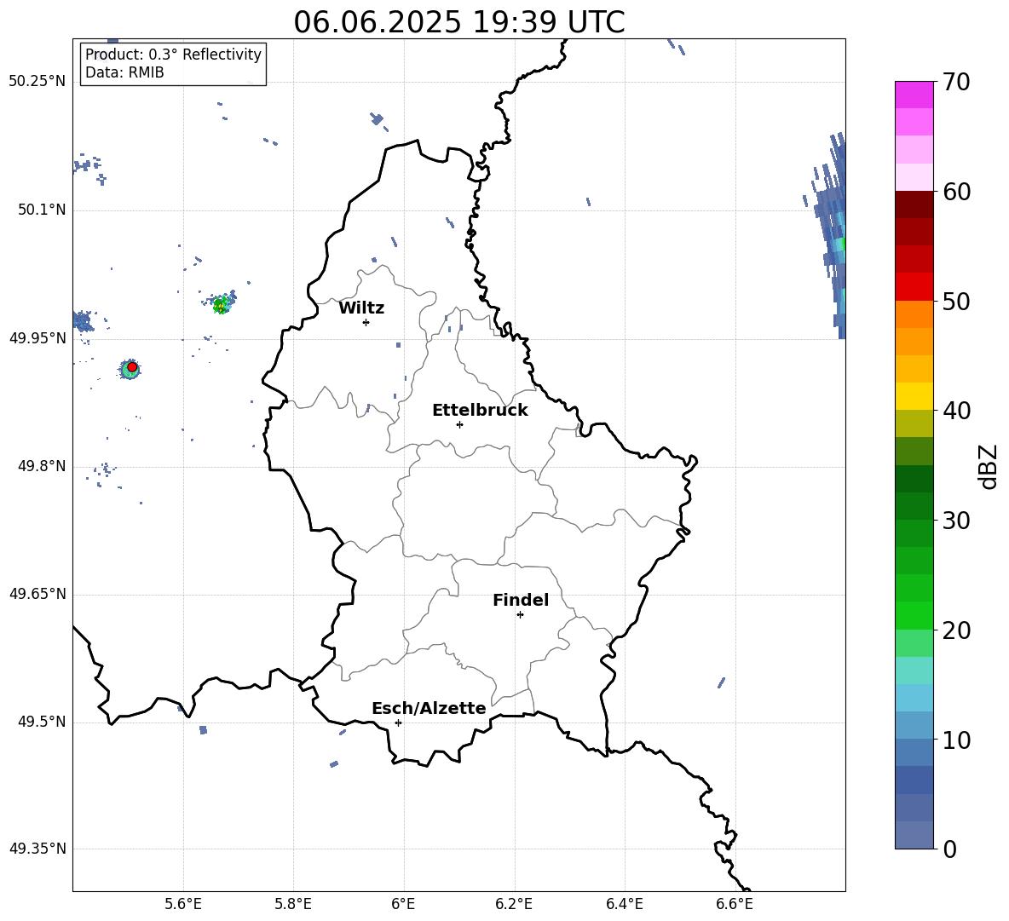Viewport: 1009px width, 921px height.
Task: Click the dBZ colorbar axis label
Action: click(989, 466)
